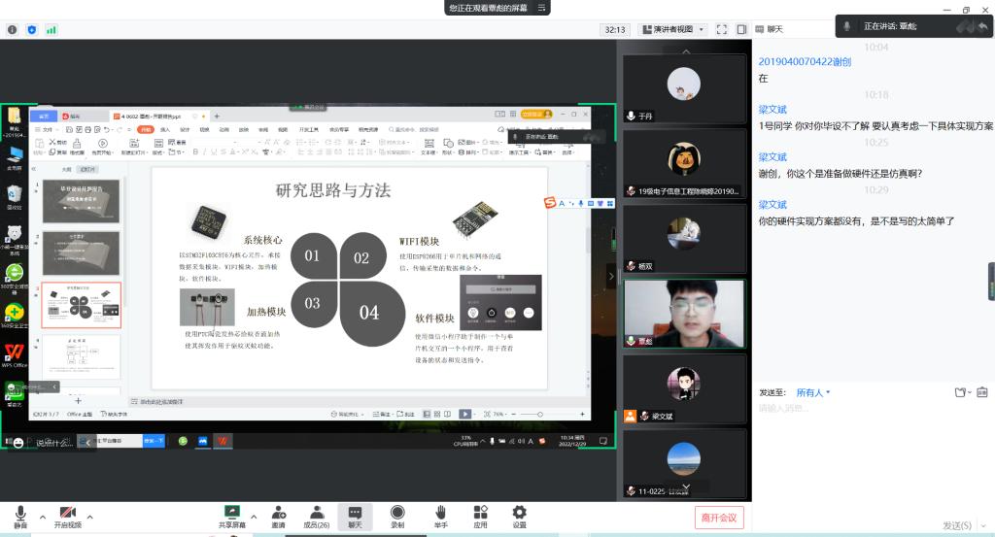The image size is (995, 537).
Task: Click the 共享屏幕 share screen icon
Action: (x=231, y=513)
